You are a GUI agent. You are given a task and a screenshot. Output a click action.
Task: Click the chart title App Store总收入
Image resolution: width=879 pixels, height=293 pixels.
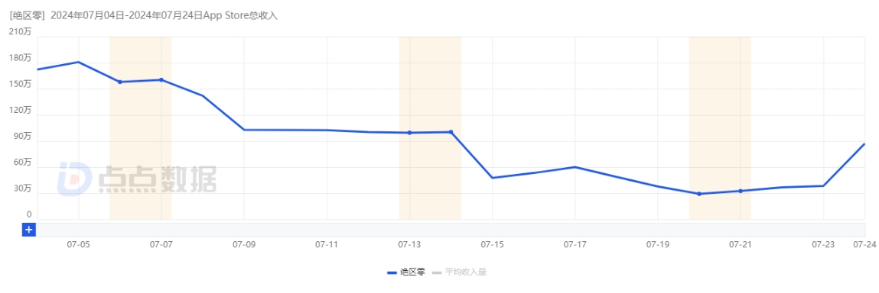point(240,16)
